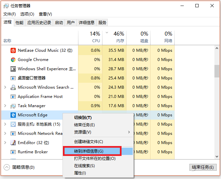Click the Microsoft Edge process icon
This screenshot has height=179, width=221.
click(13, 115)
